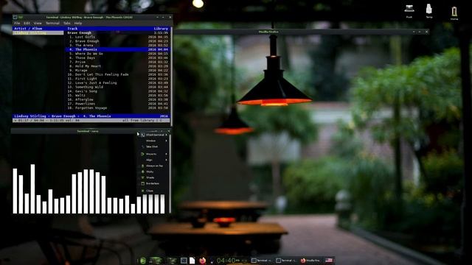
Task: Open the green applications menu in panel
Action: (x=143, y=261)
